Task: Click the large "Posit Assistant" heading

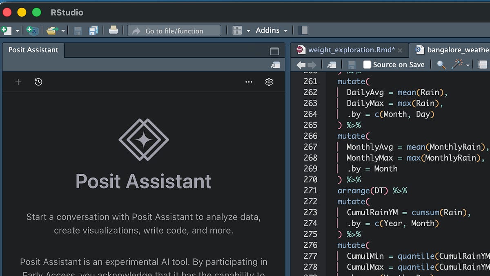Action: tap(144, 181)
